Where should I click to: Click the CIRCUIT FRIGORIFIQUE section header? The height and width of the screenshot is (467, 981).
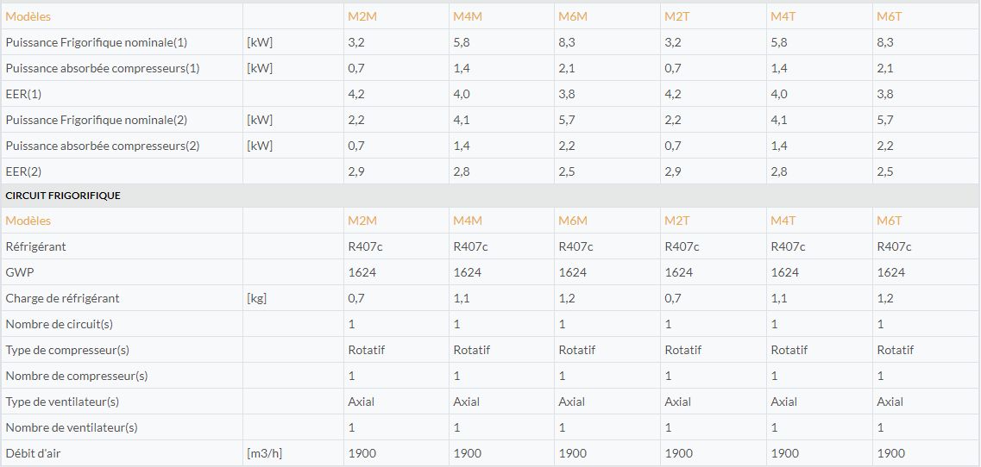pos(63,196)
